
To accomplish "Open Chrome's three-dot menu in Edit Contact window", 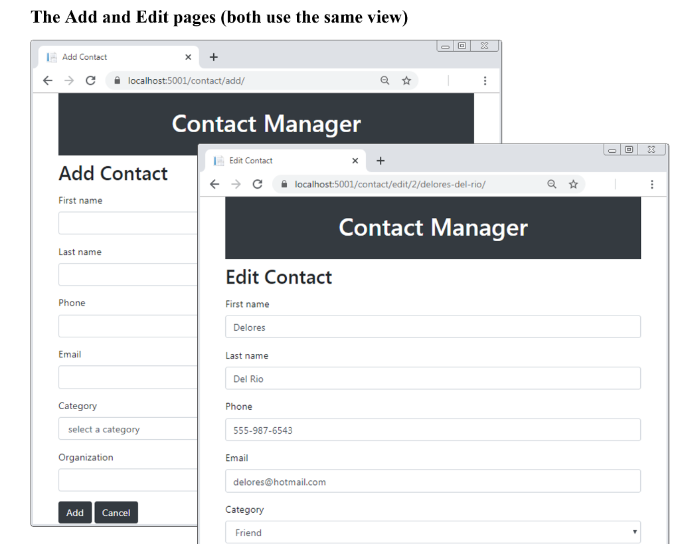I will click(x=652, y=184).
